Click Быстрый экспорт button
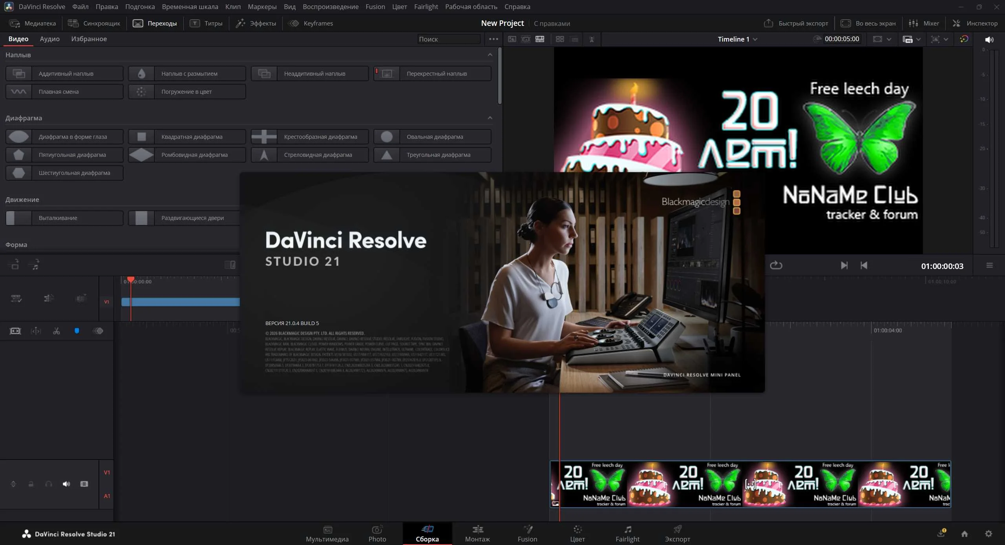 [x=796, y=24]
